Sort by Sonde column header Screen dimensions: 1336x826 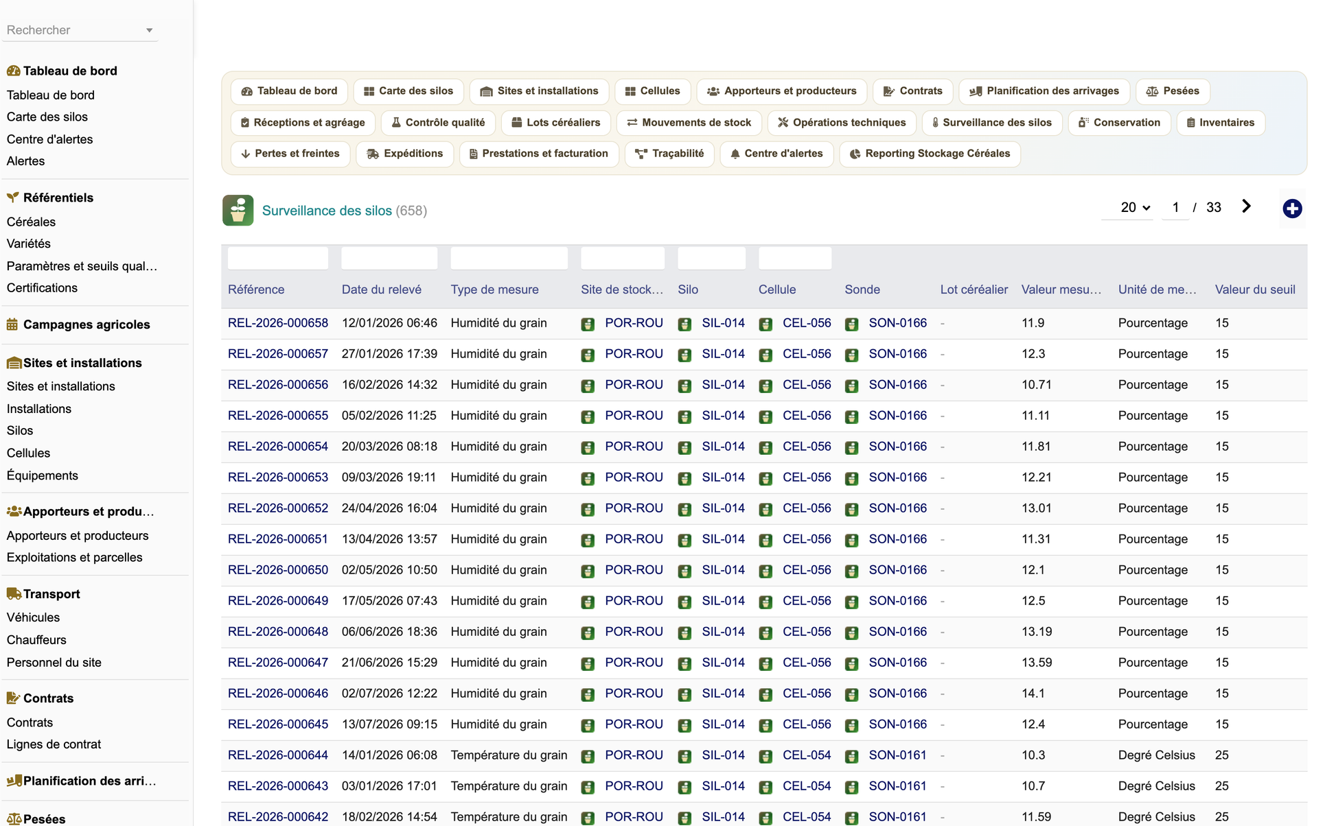pyautogui.click(x=862, y=290)
